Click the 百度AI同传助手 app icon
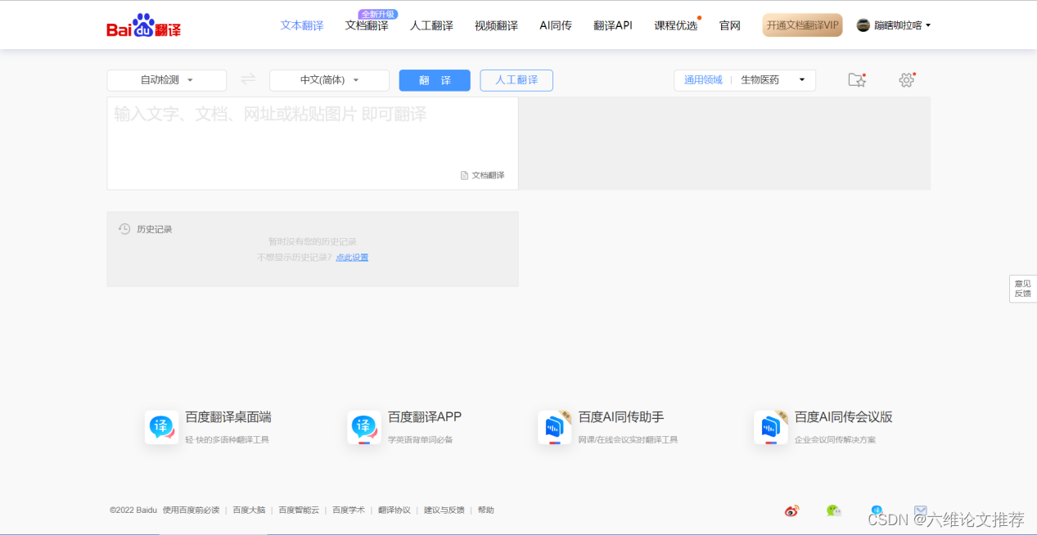Viewport: 1037px width, 535px height. (555, 427)
